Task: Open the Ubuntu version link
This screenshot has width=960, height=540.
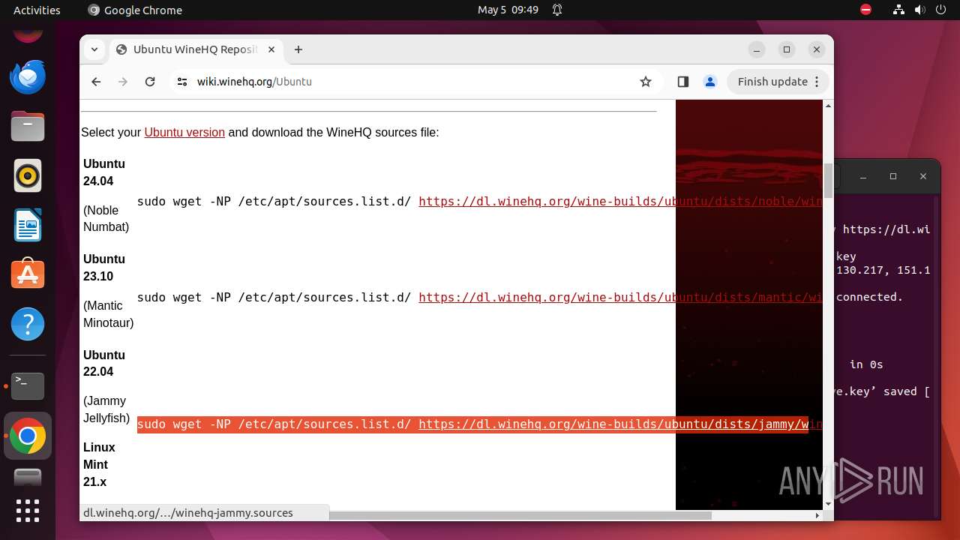Action: [x=184, y=132]
